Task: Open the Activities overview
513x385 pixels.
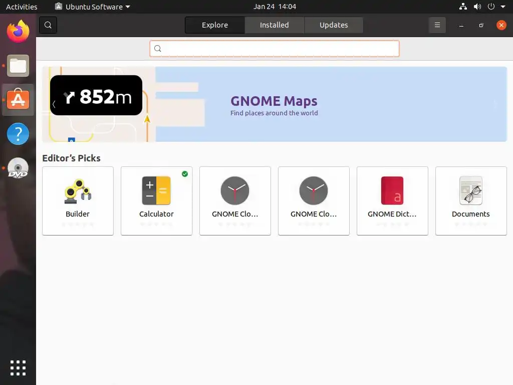Action: (x=22, y=7)
